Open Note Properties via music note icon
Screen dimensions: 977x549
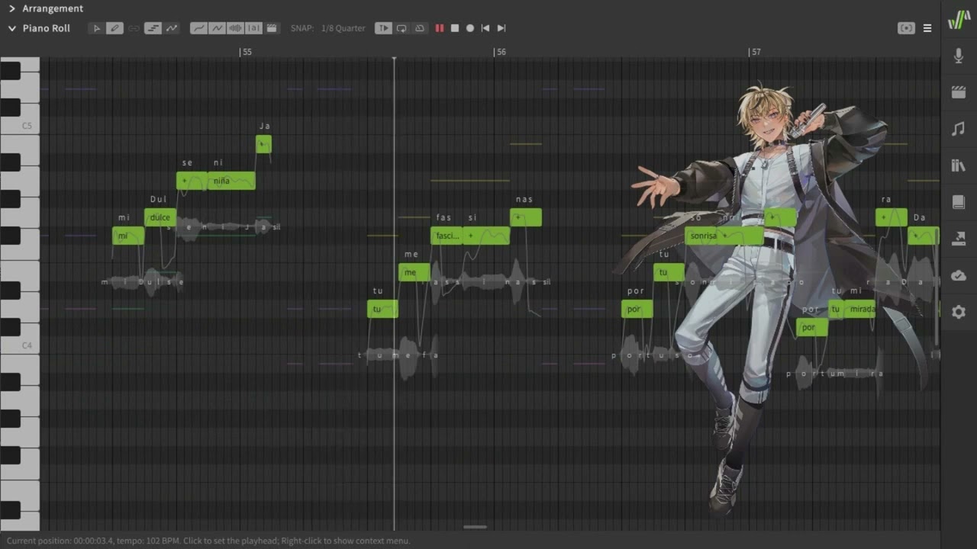click(959, 129)
